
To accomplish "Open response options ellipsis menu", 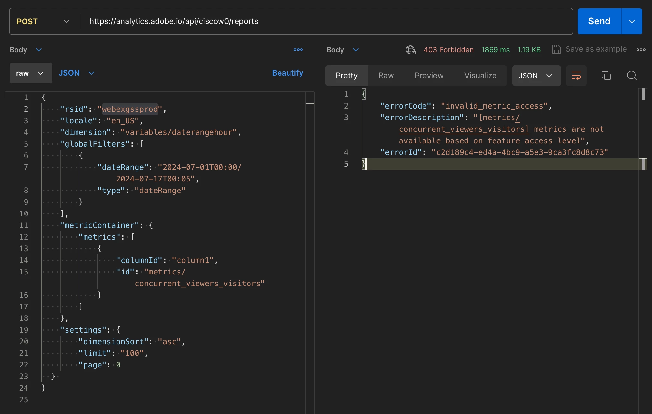I will coord(641,50).
